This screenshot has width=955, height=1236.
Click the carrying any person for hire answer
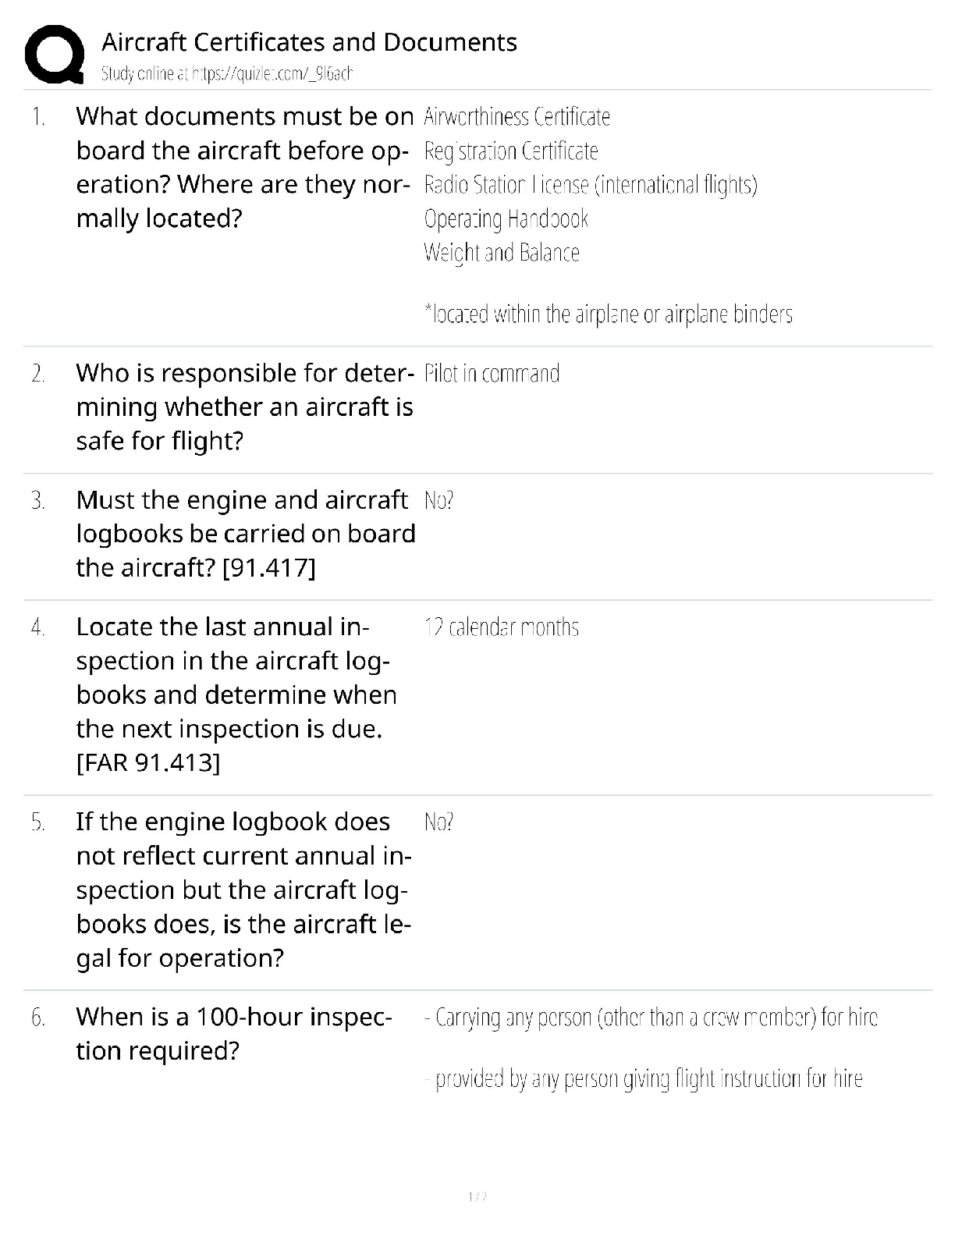coord(651,1018)
